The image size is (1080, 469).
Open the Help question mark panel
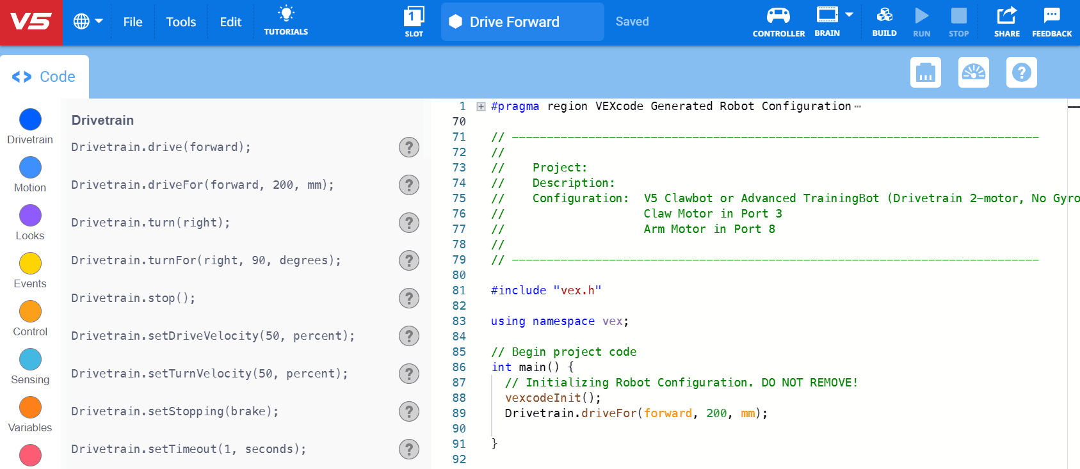(1021, 72)
